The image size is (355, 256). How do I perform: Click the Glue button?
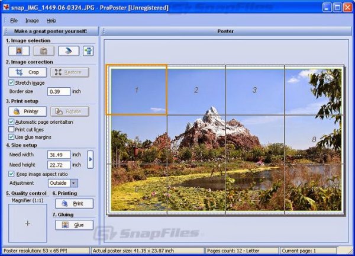pos(74,225)
